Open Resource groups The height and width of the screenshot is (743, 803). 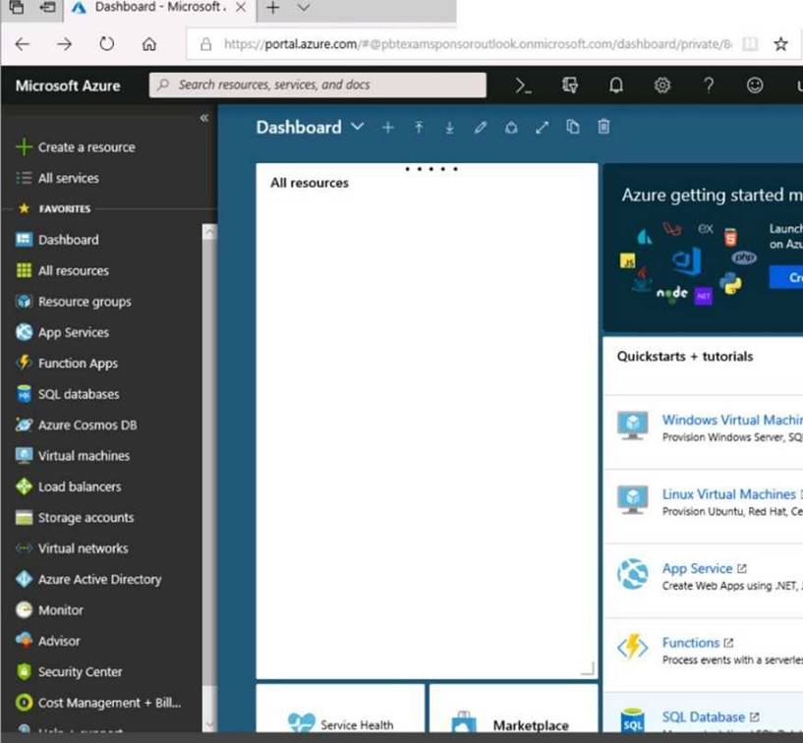[x=74, y=302]
